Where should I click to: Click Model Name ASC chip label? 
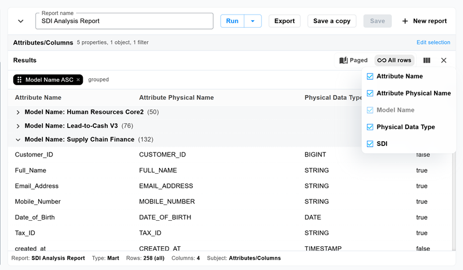[x=49, y=79]
